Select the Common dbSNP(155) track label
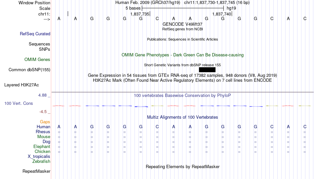 coord(29,70)
